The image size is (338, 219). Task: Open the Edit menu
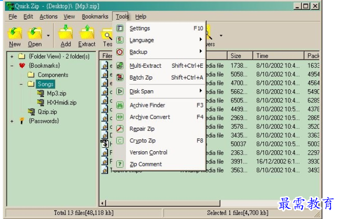[x=28, y=17]
